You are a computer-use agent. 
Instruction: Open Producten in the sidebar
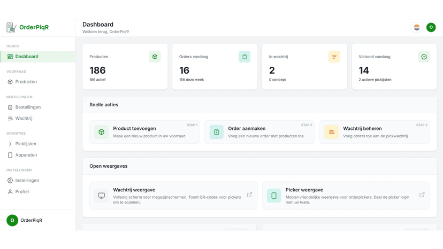coord(38,82)
